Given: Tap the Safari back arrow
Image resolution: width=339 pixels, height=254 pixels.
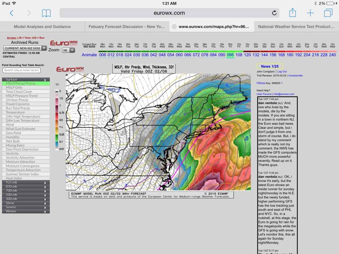Looking at the screenshot, I should (x=12, y=13).
